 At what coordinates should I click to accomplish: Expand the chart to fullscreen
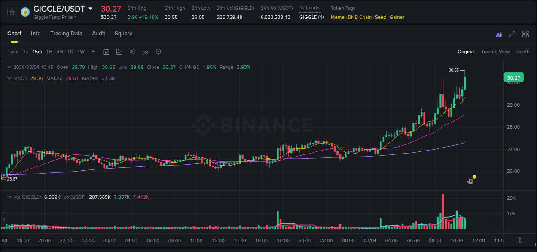(512, 34)
